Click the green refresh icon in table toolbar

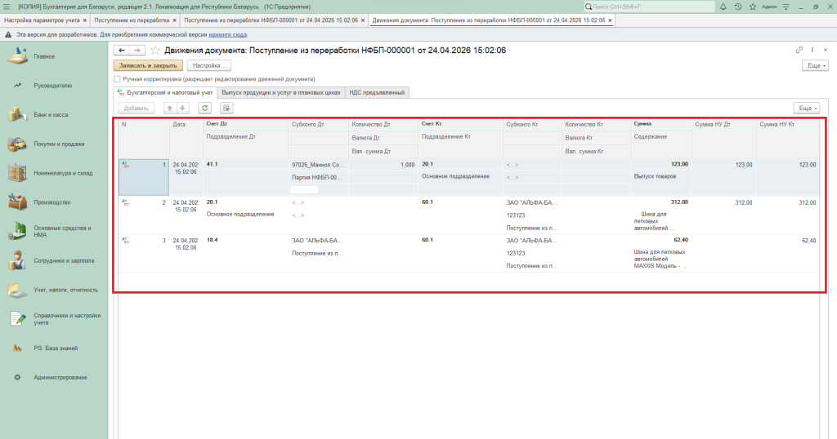[205, 108]
